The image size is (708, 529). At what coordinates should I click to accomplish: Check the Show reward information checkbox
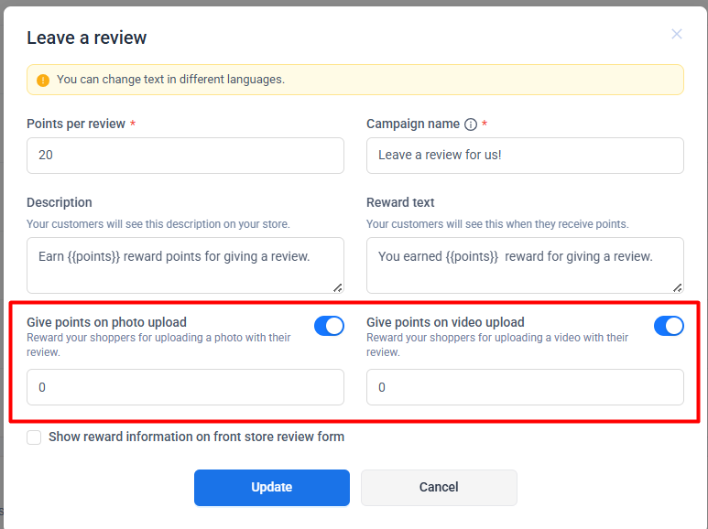34,437
